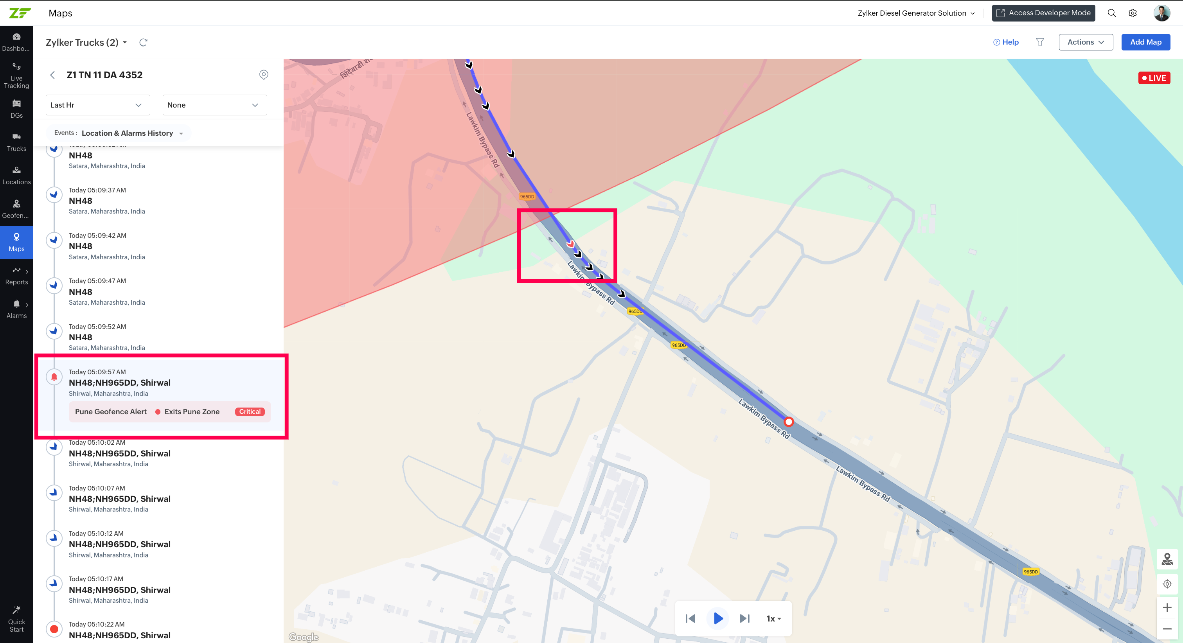Click the refresh icon beside Zylker Trucks
Screen dimensions: 1183x643
143,42
